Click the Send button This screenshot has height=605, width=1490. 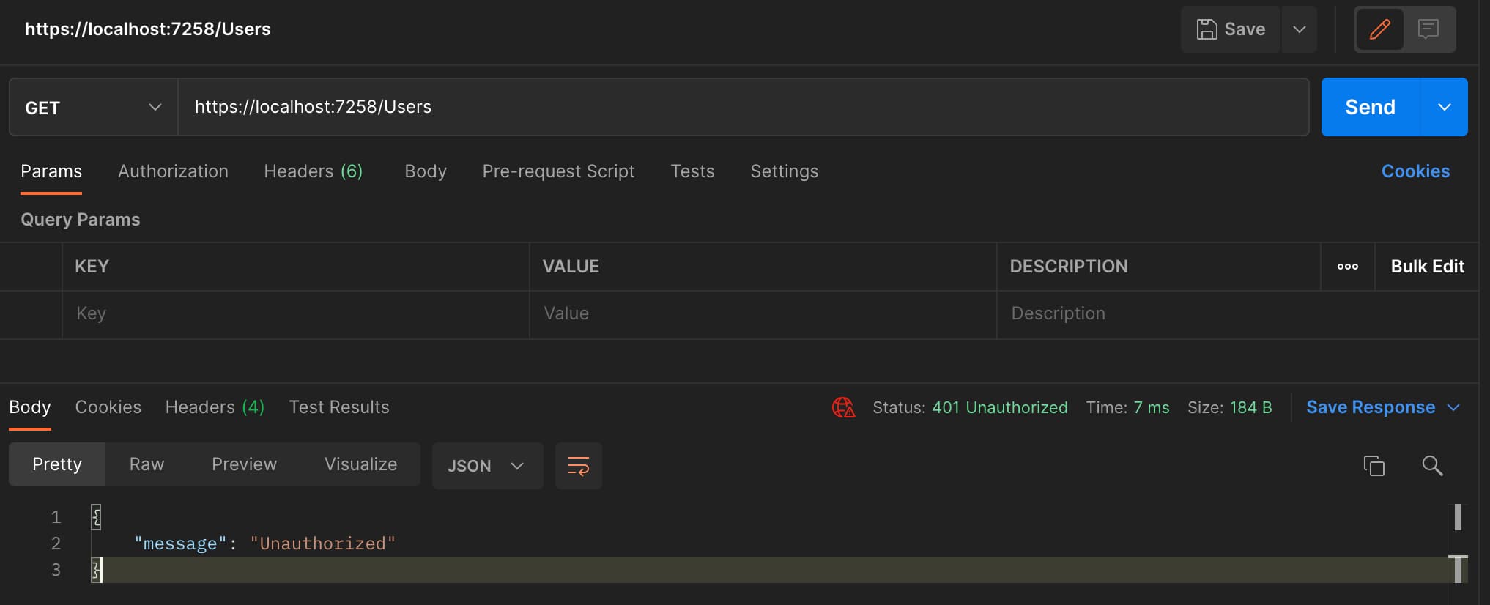[x=1371, y=107]
